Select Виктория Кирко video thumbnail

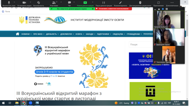pos(169,37)
